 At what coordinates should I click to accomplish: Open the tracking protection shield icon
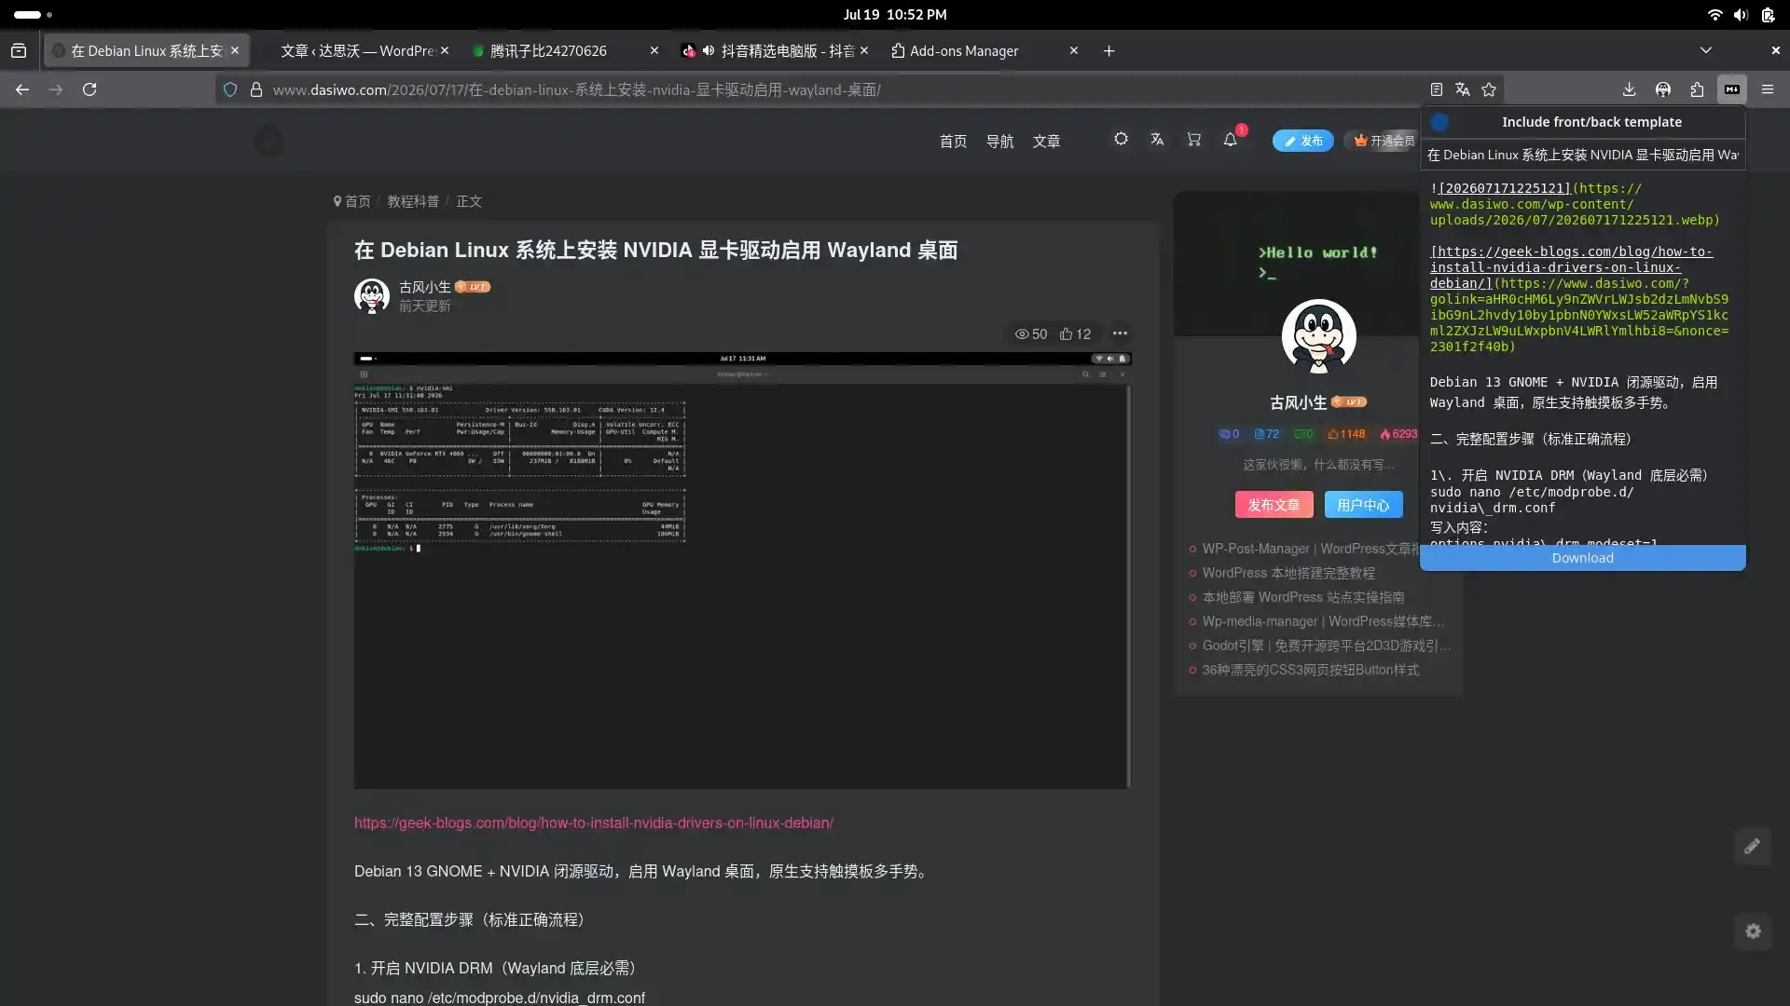[x=230, y=89]
